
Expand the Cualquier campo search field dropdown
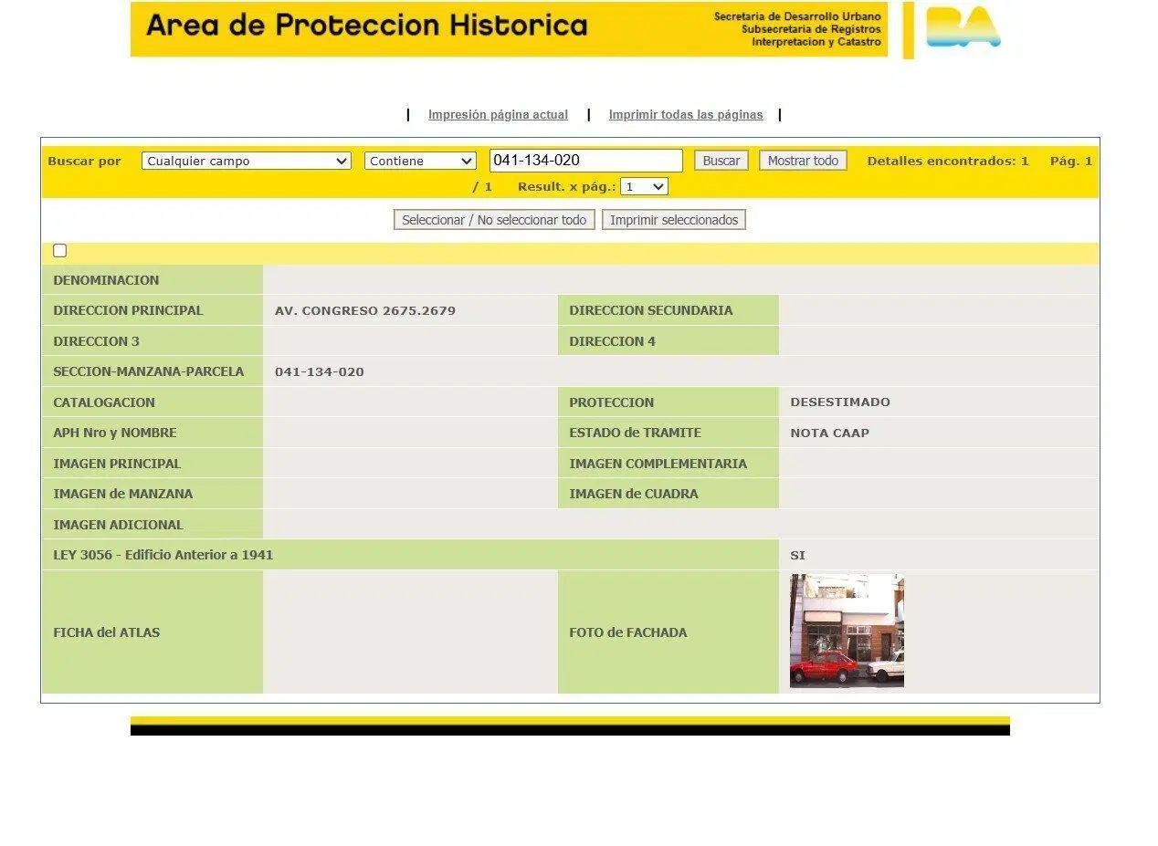tap(247, 161)
